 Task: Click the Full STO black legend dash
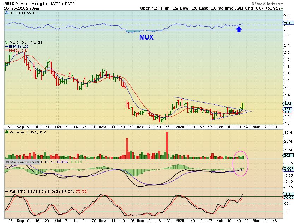pyautogui.click(x=7, y=191)
